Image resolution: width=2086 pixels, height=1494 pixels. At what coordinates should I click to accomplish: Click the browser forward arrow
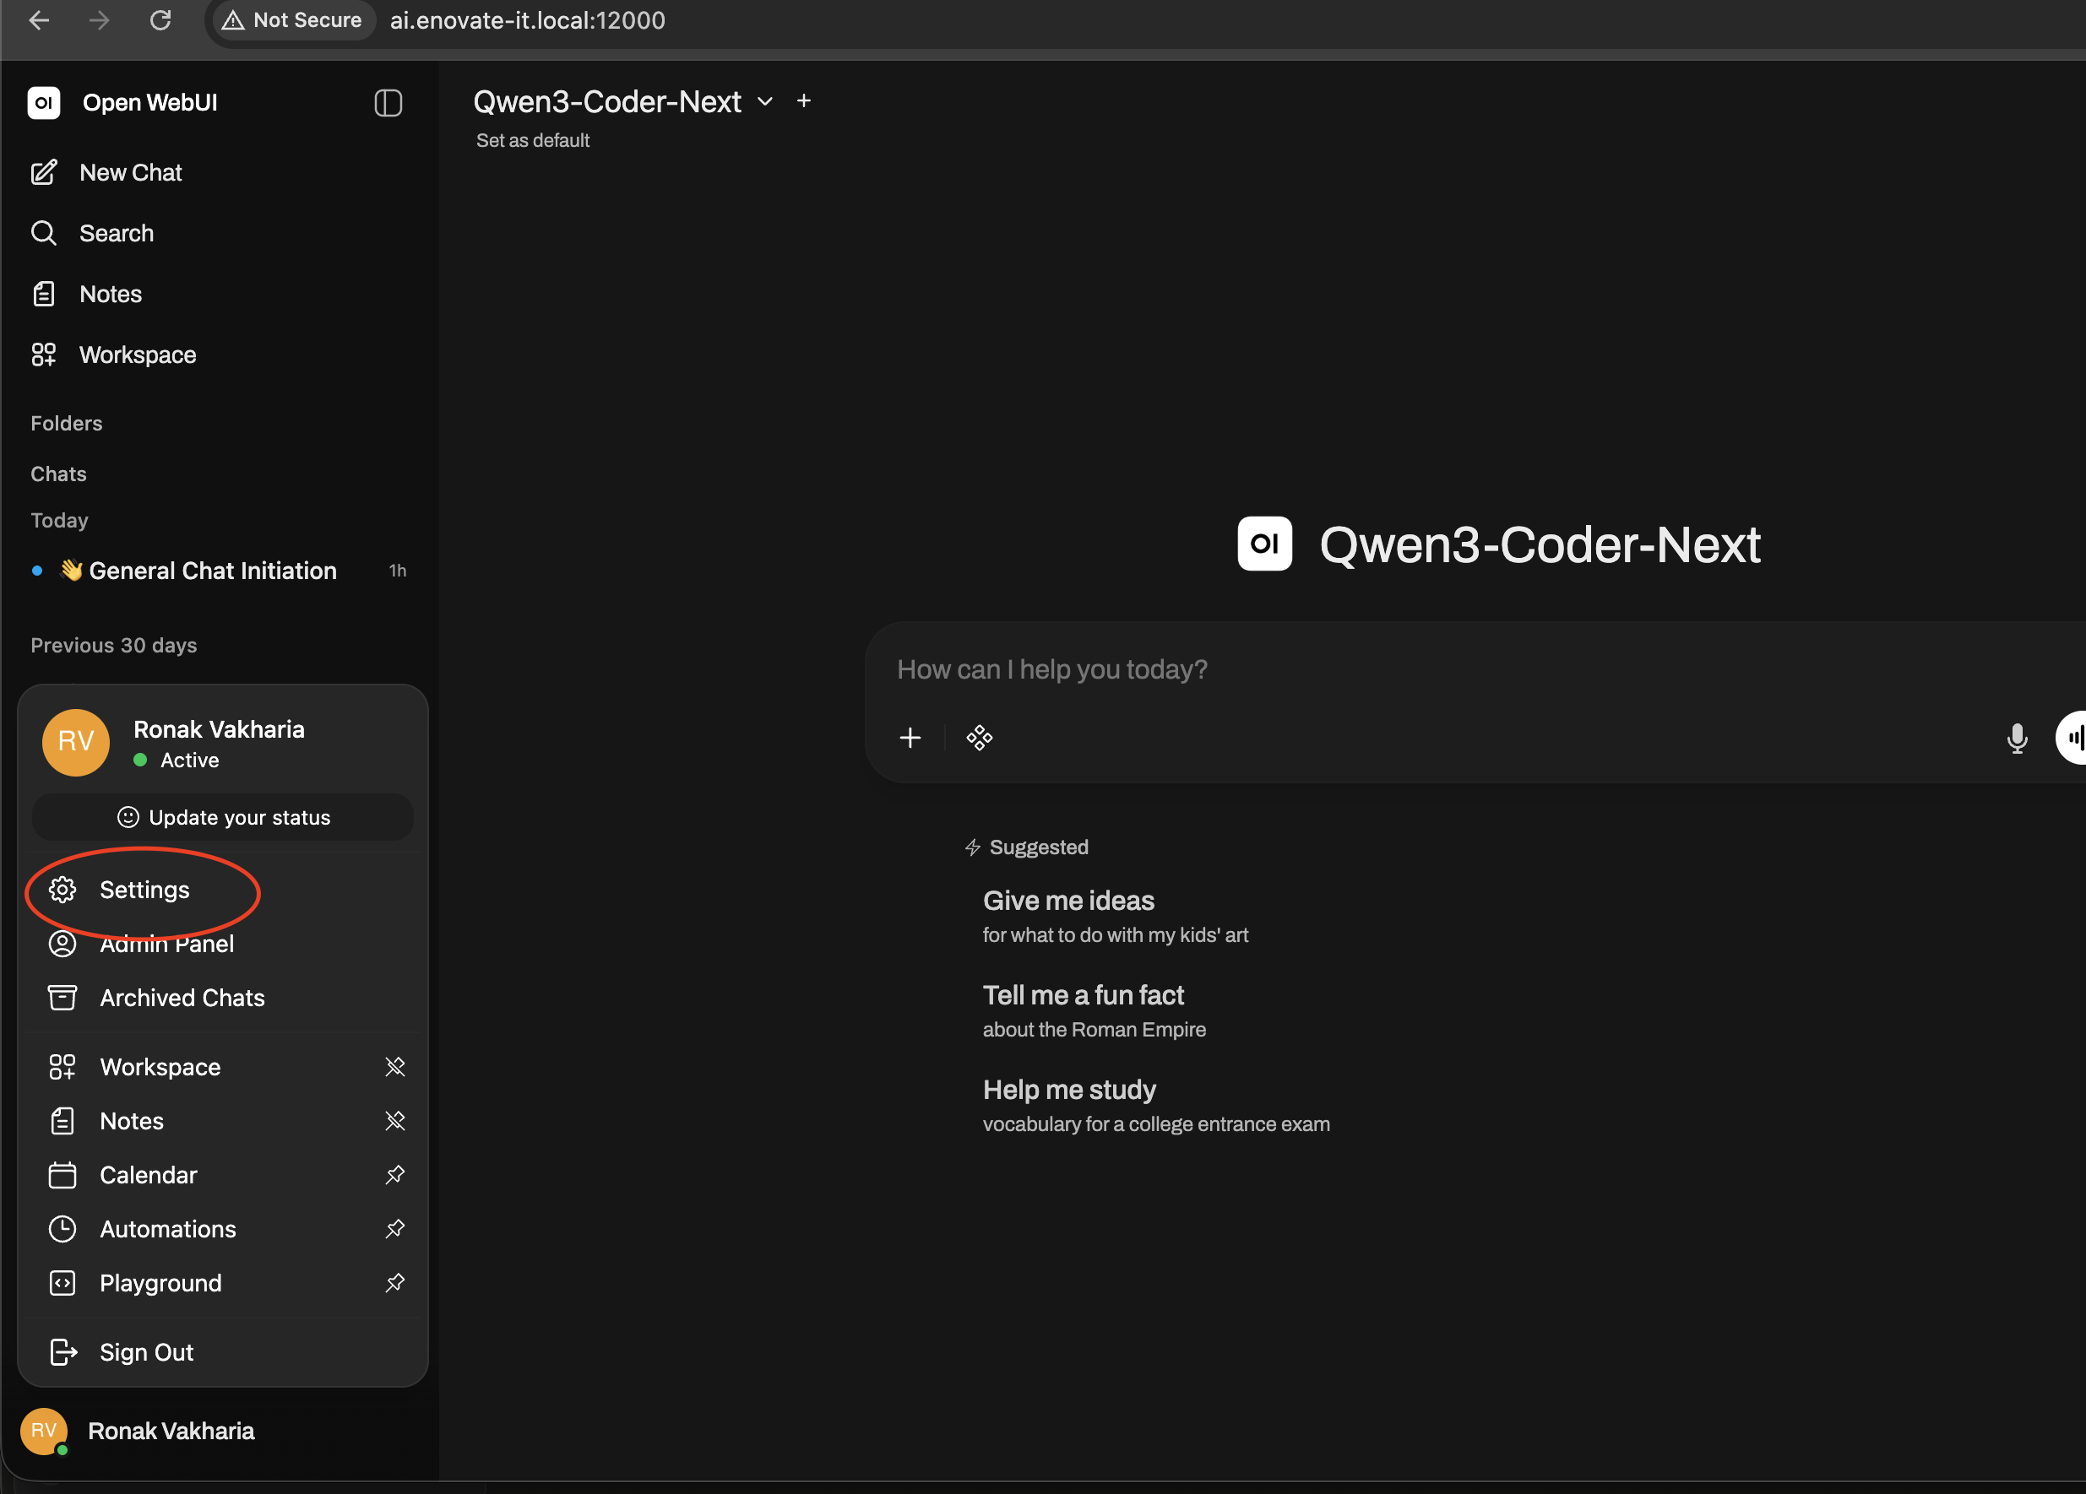click(x=100, y=20)
